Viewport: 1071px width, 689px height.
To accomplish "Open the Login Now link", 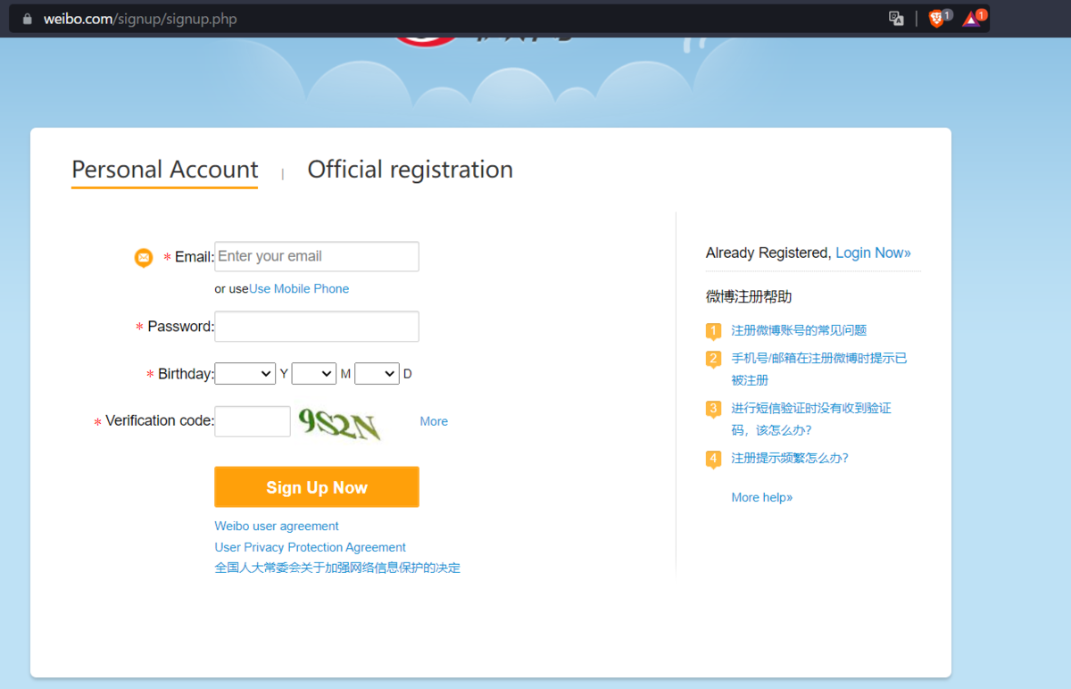I will click(x=873, y=253).
